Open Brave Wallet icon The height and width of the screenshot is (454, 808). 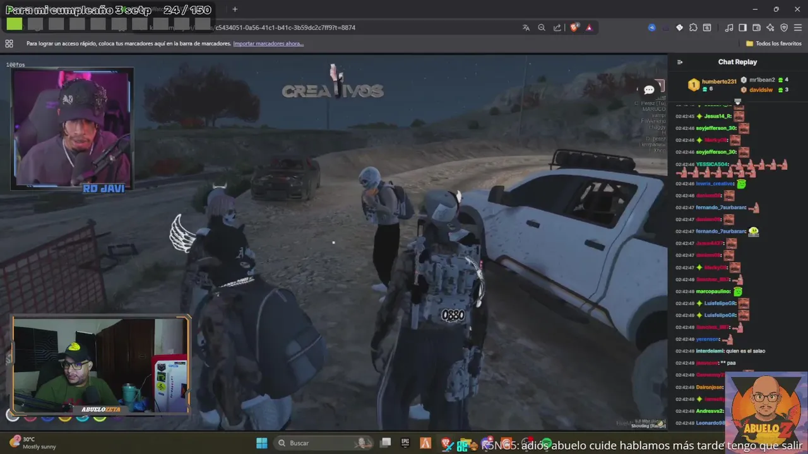click(x=756, y=28)
